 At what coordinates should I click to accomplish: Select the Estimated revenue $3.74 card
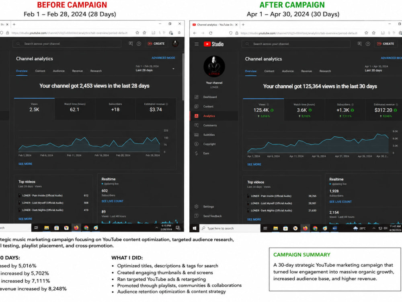tap(156, 109)
